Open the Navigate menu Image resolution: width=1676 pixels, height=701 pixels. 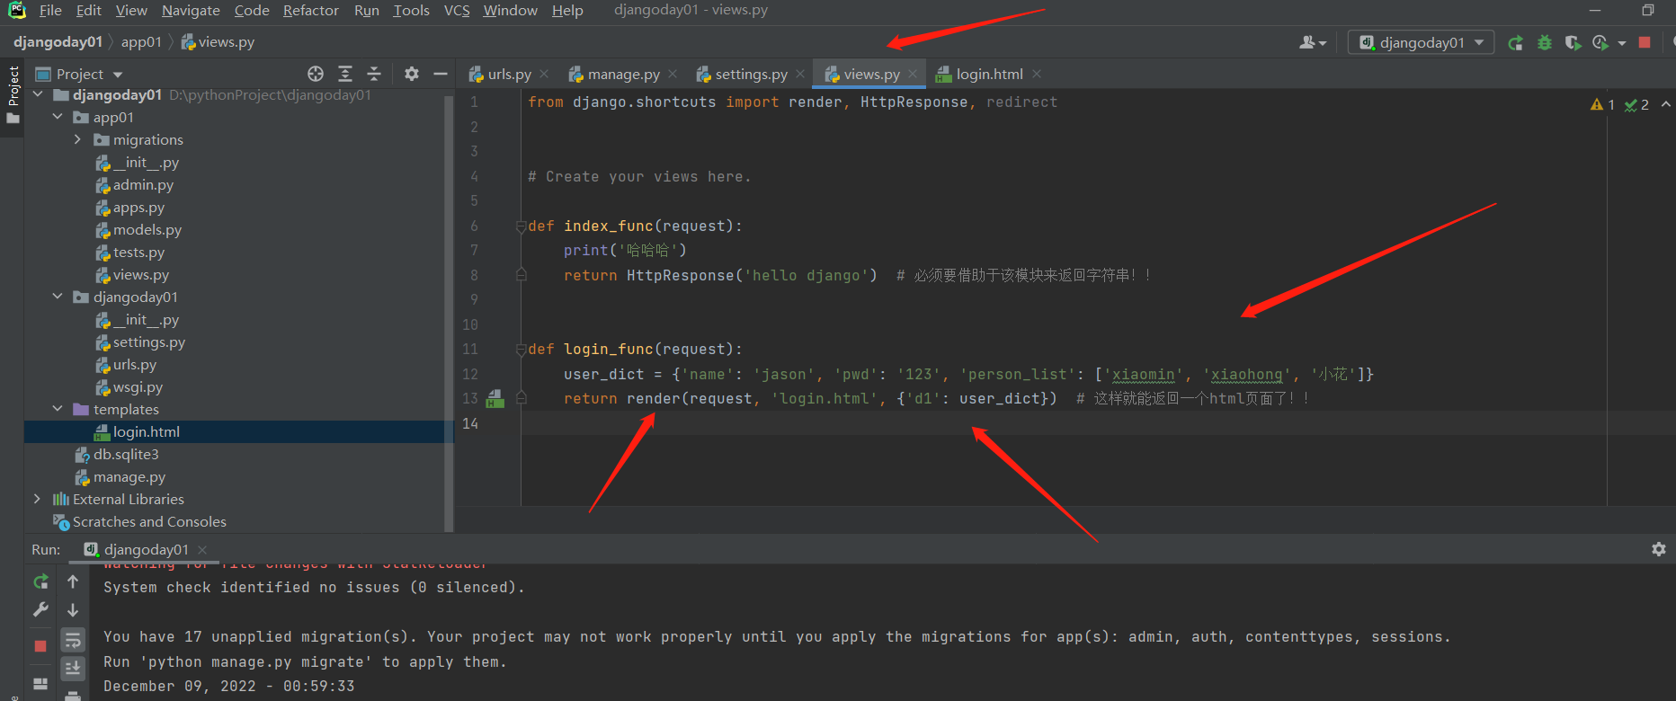click(x=191, y=11)
